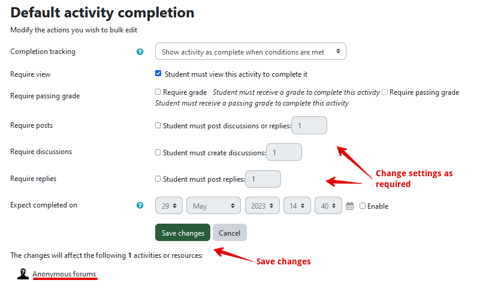The width and height of the screenshot is (477, 292).
Task: Open the day dropdown showing 29
Action: pyautogui.click(x=169, y=206)
